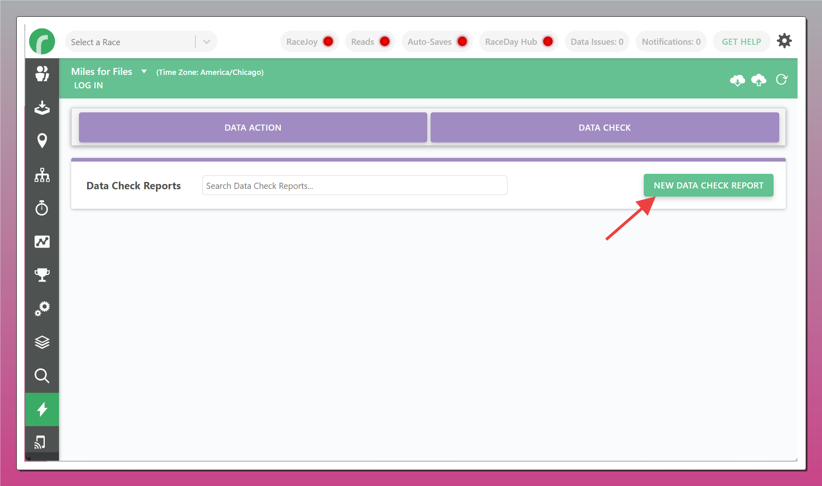Image resolution: width=822 pixels, height=486 pixels.
Task: Click the location pin sidebar icon
Action: coord(42,141)
